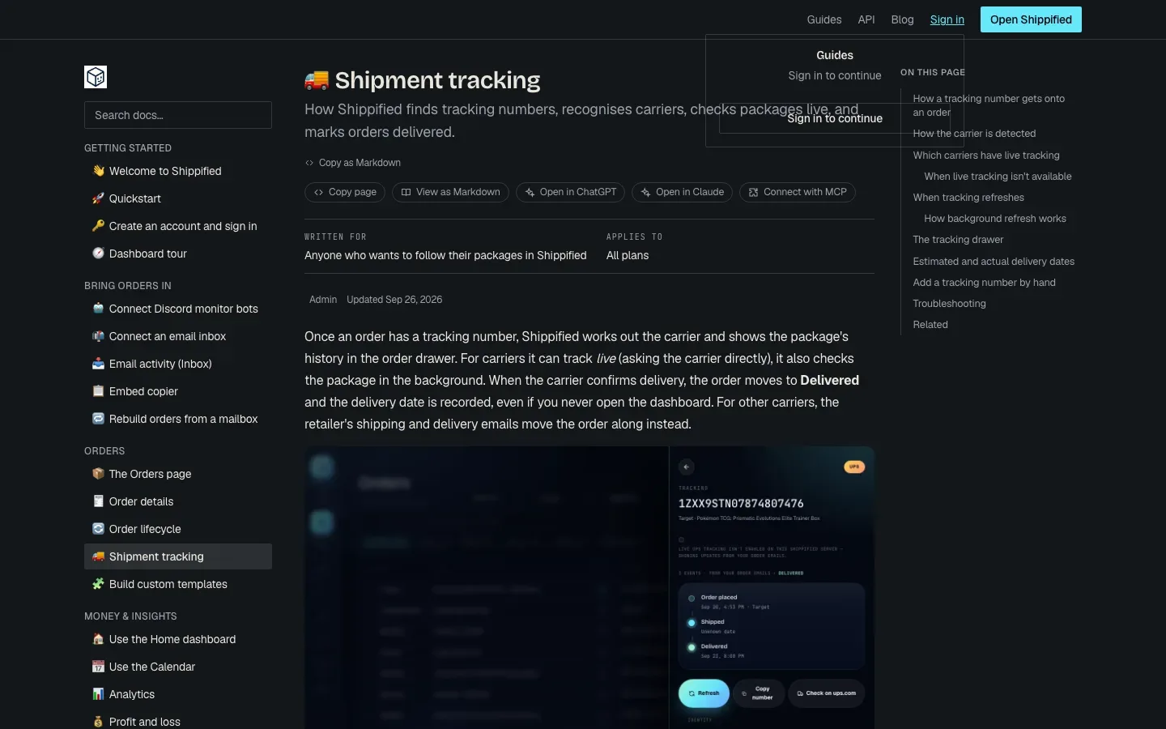Screen dimensions: 1166x729
Task: Click the robot icon beside Connect Discord monitor bots
Action: click(99, 309)
